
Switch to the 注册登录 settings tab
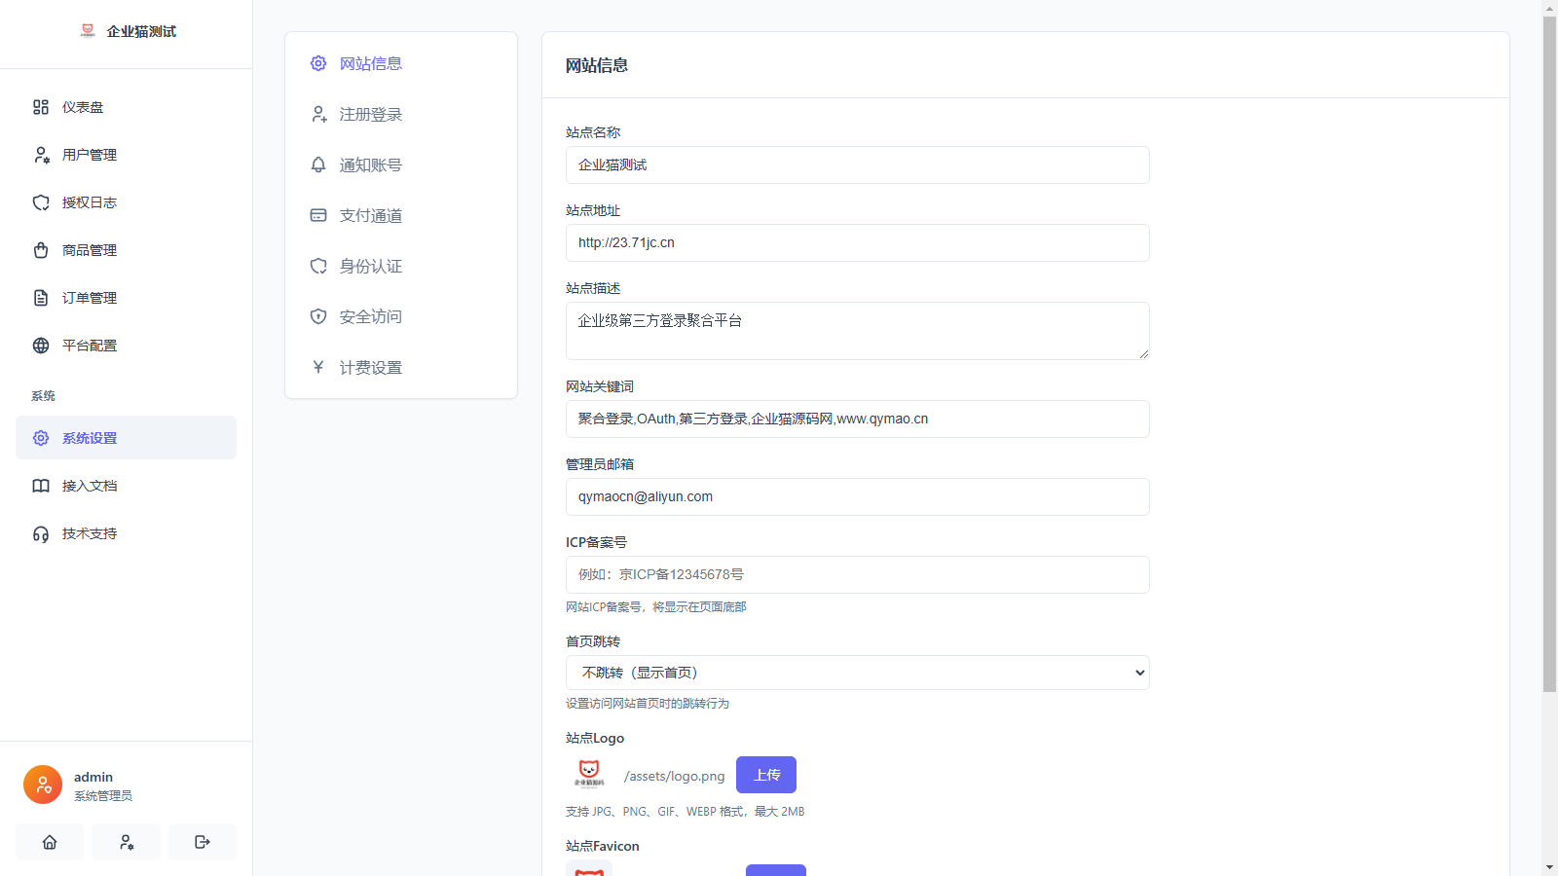[370, 114]
